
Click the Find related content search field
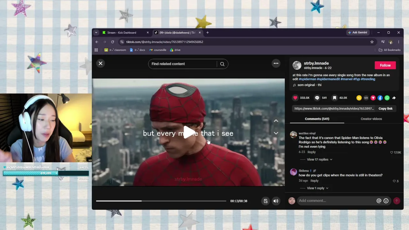182,64
